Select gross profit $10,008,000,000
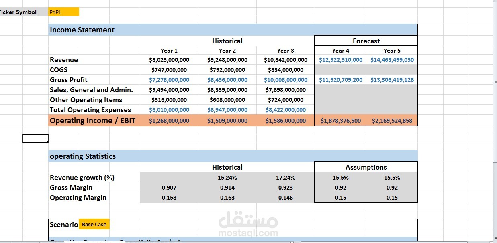Screen dimensions: 497x243 286,80
